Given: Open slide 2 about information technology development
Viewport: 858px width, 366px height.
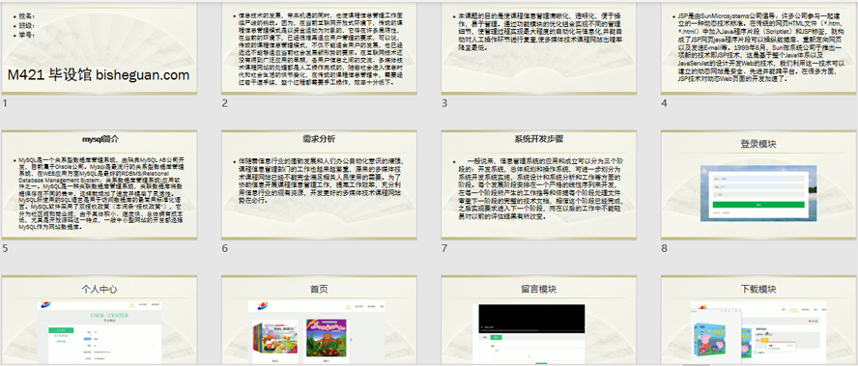Looking at the screenshot, I should (319, 47).
